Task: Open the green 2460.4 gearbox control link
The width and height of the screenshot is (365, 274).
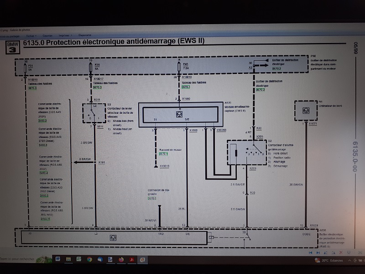Action: [43, 173]
